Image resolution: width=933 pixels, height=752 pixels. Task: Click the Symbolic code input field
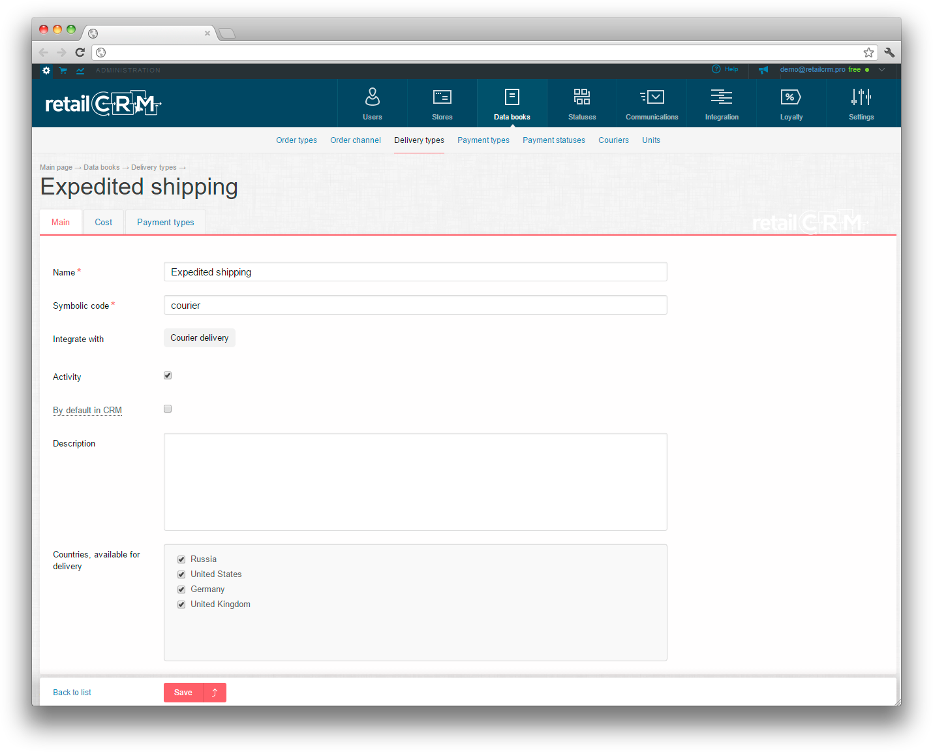pyautogui.click(x=416, y=305)
